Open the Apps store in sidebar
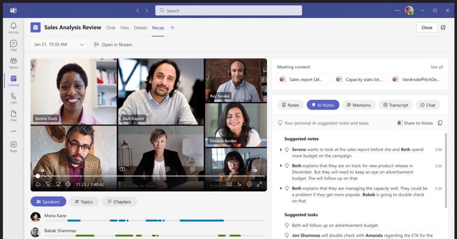457x239 pixels. (x=13, y=147)
